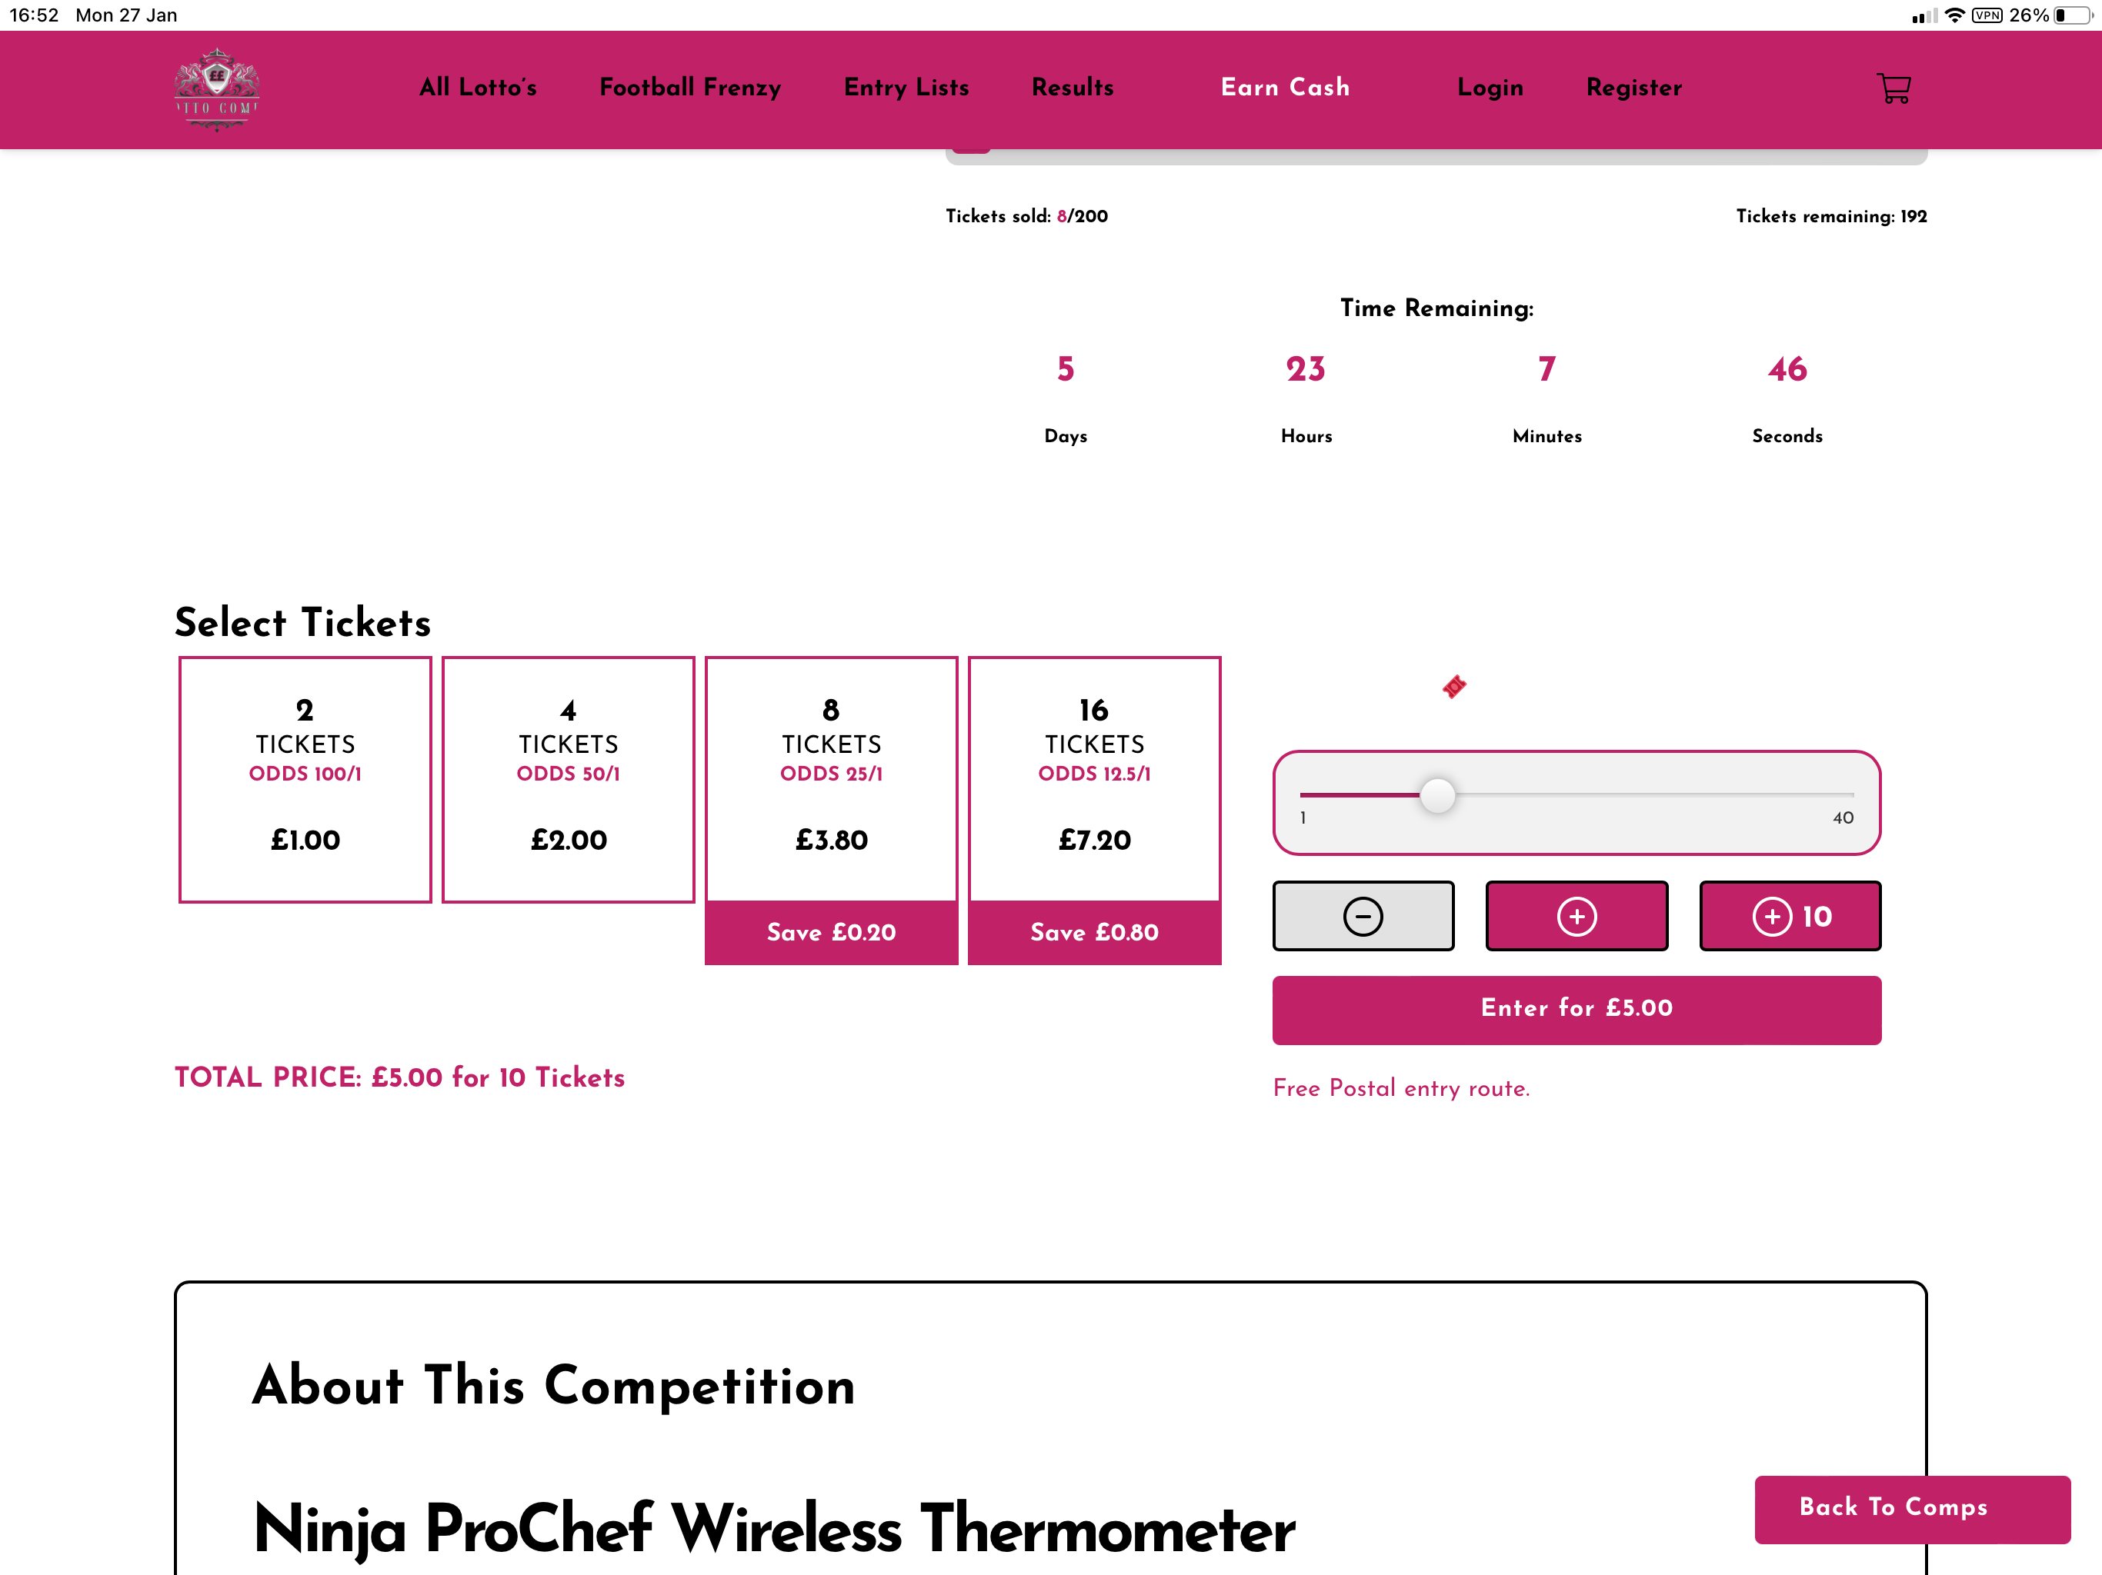Open the All Lotto's menu
The height and width of the screenshot is (1575, 2102).
478,88
